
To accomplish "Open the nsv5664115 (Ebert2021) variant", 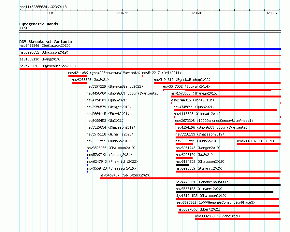I will point(108,114).
